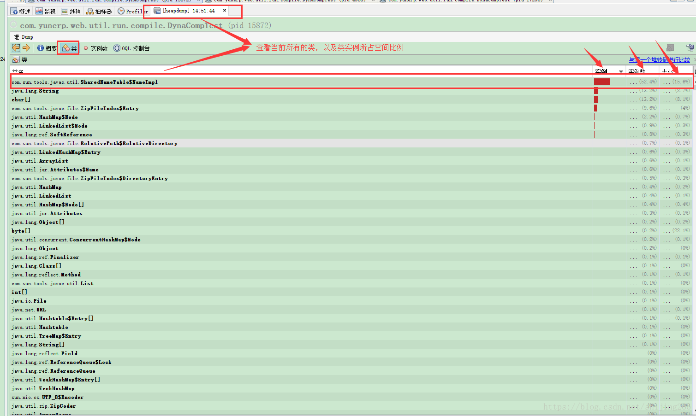This screenshot has height=416, width=696.
Task: Select the char[] class row
Action: click(x=352, y=100)
